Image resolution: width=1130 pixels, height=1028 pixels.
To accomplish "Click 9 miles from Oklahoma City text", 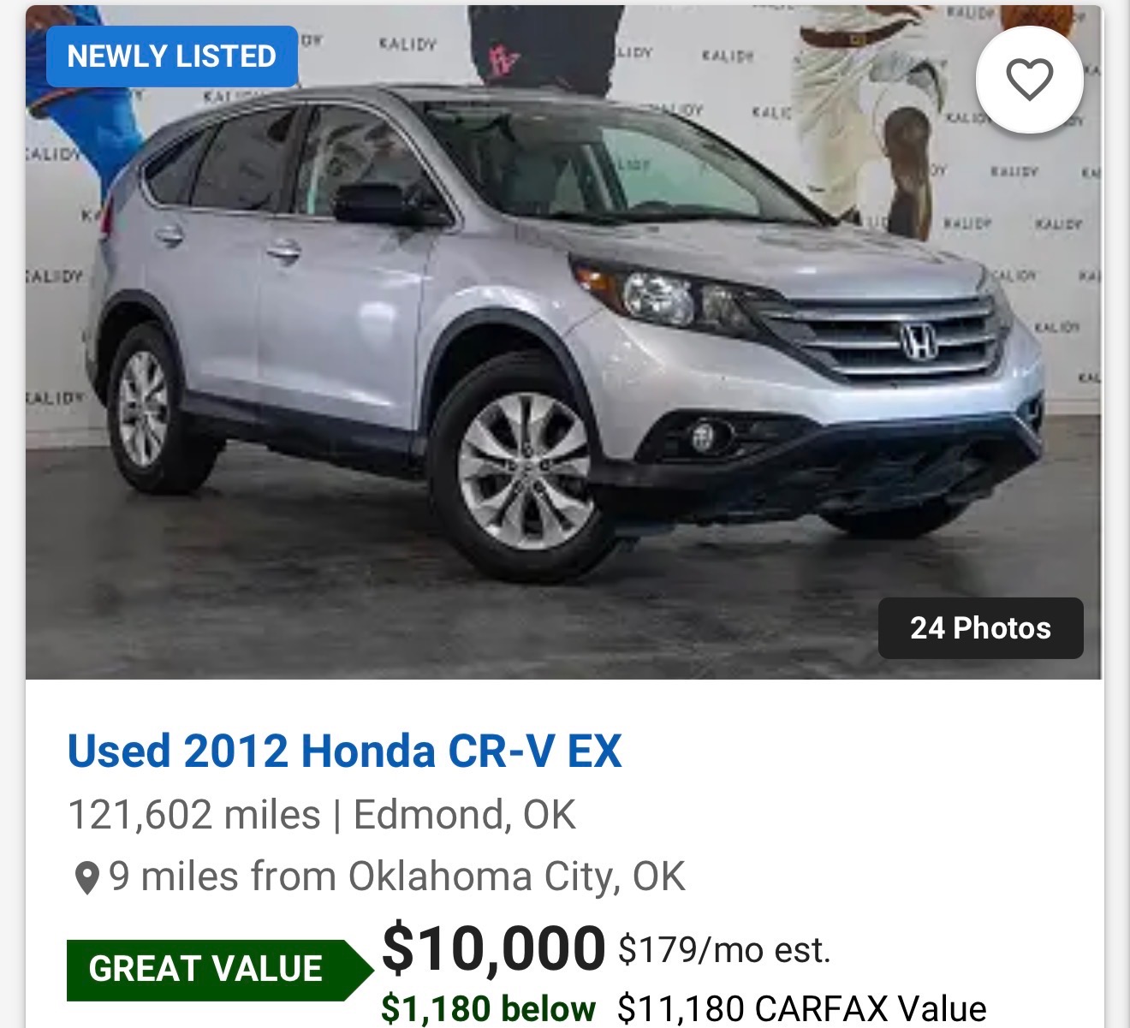I will point(397,877).
